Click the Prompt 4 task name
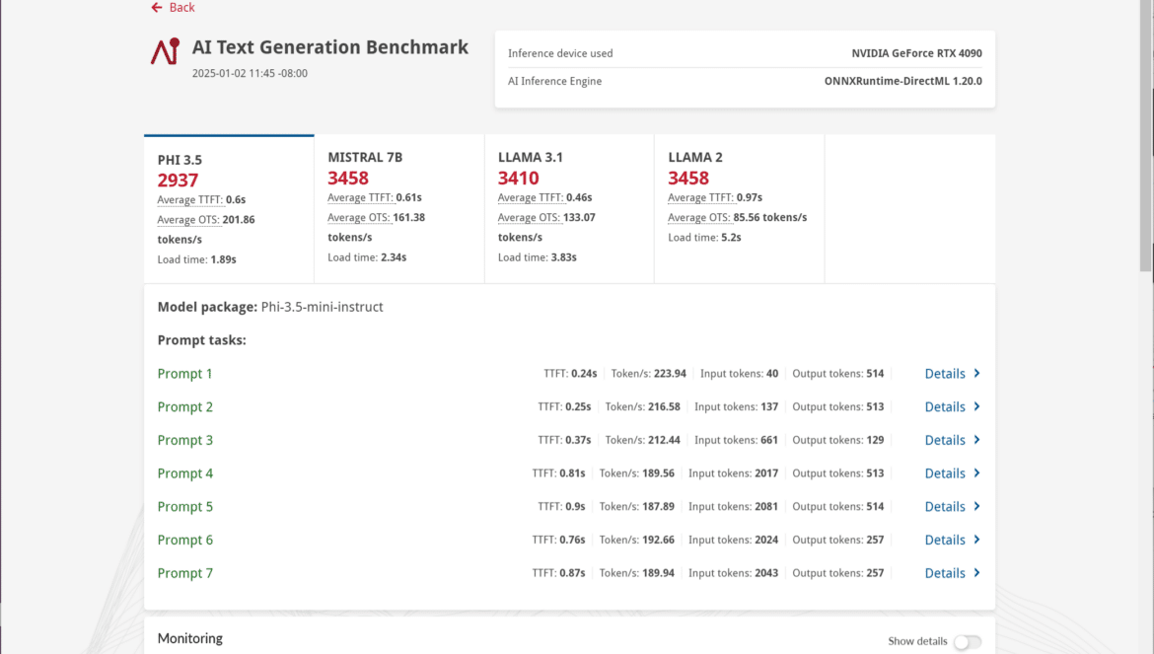 tap(184, 473)
